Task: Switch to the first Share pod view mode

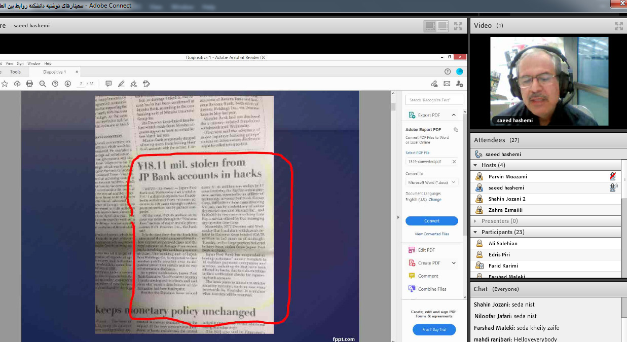Action: pyautogui.click(x=430, y=26)
